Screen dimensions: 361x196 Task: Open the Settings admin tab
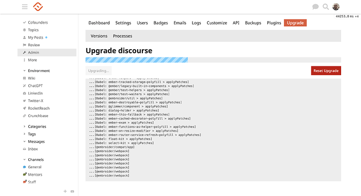pyautogui.click(x=123, y=23)
